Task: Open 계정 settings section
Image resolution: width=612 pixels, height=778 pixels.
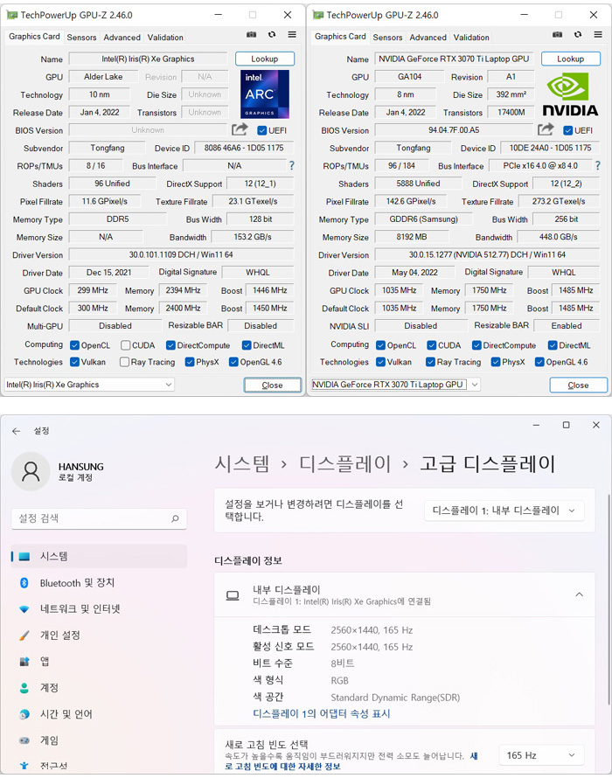Action: 99,688
